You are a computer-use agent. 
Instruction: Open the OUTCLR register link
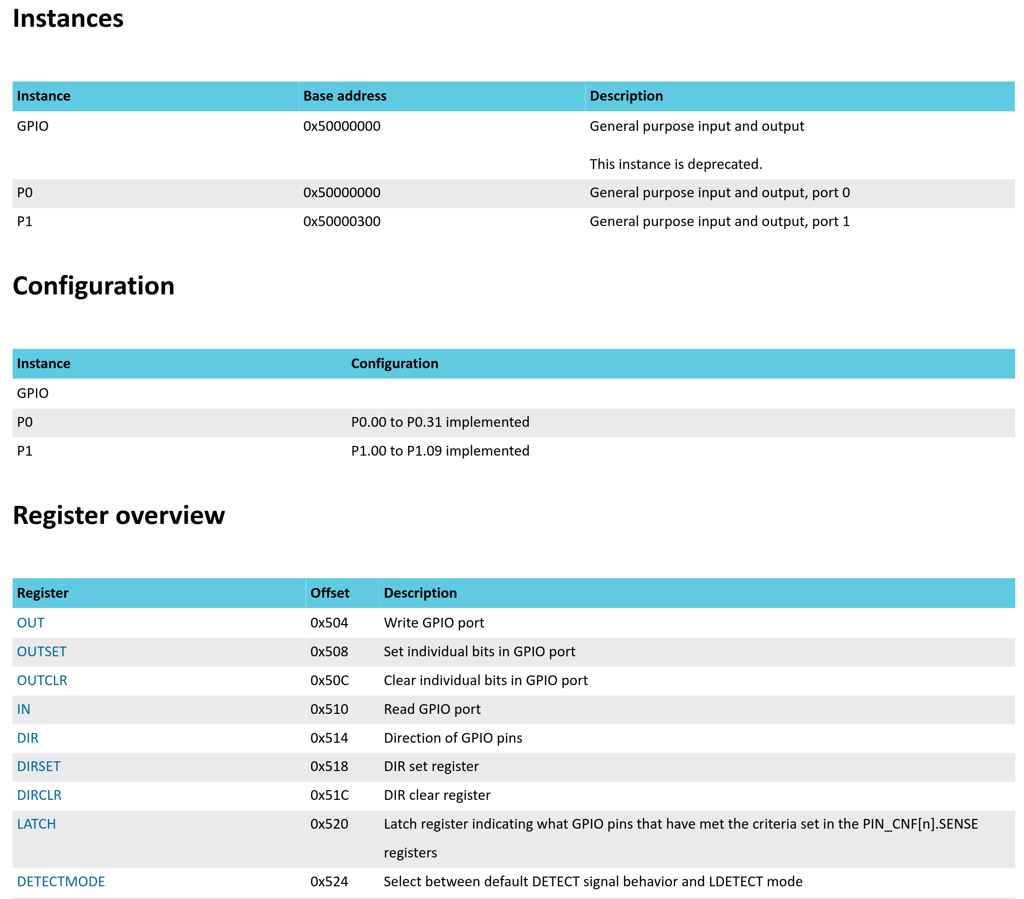click(42, 680)
